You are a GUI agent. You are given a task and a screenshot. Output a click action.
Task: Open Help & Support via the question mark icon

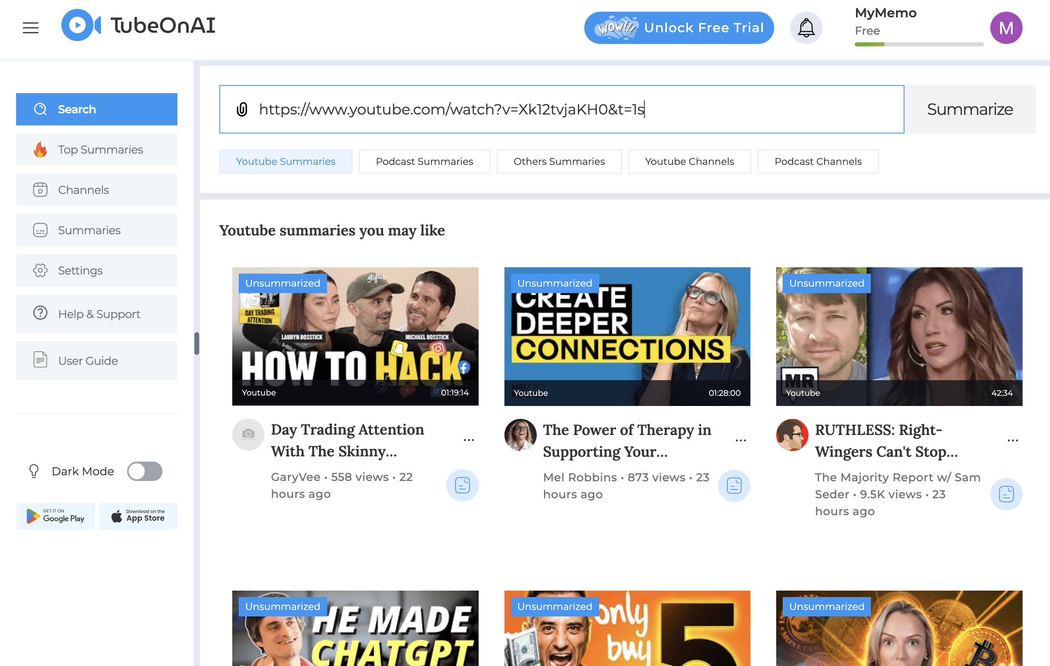40,313
